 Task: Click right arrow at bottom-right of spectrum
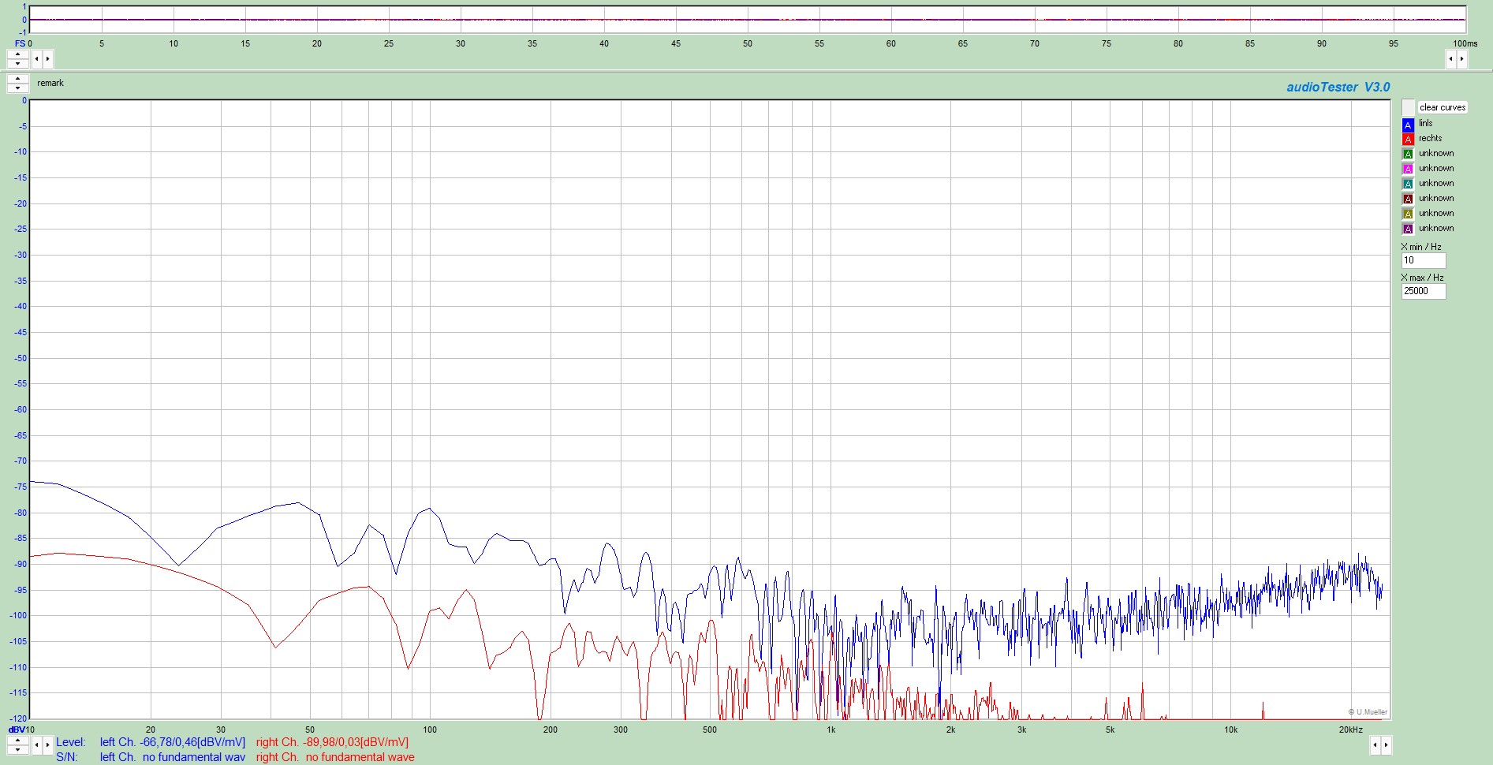(x=1387, y=744)
